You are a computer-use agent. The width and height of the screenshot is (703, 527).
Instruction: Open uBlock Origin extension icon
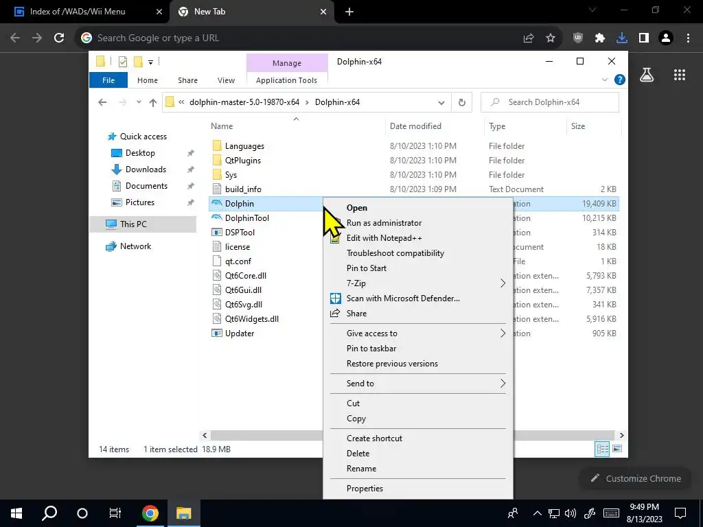578,38
